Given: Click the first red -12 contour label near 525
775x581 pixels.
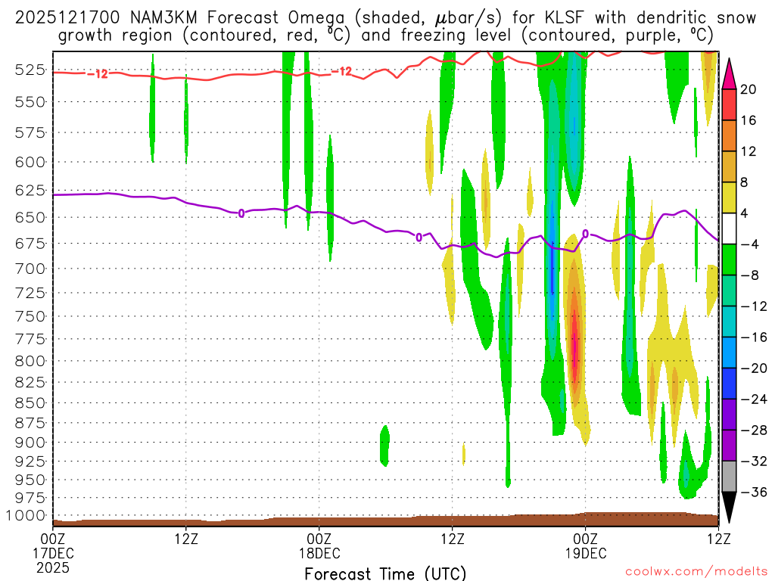Looking at the screenshot, I should [x=98, y=74].
